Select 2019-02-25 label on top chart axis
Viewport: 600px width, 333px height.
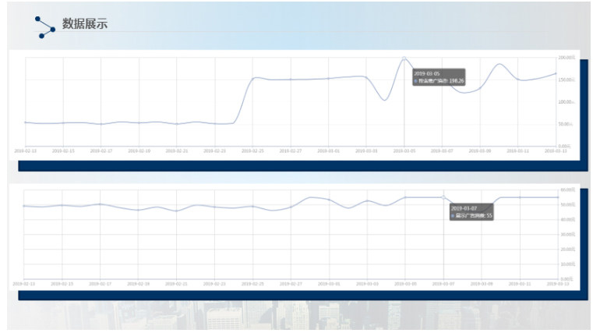click(253, 149)
